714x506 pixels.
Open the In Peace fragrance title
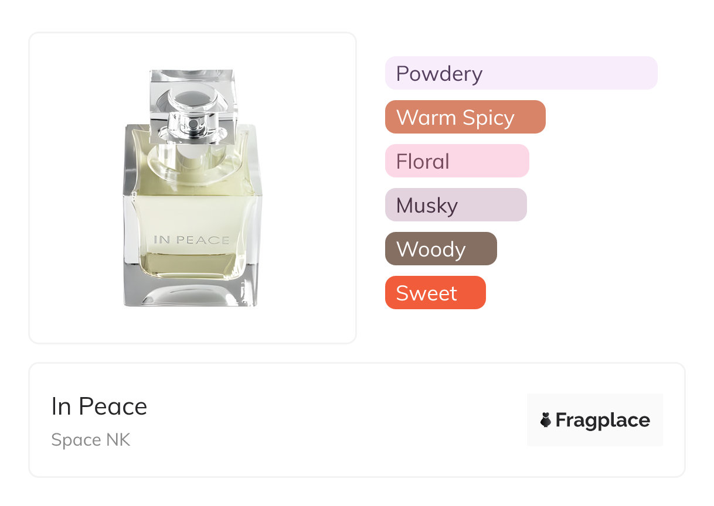[99, 406]
